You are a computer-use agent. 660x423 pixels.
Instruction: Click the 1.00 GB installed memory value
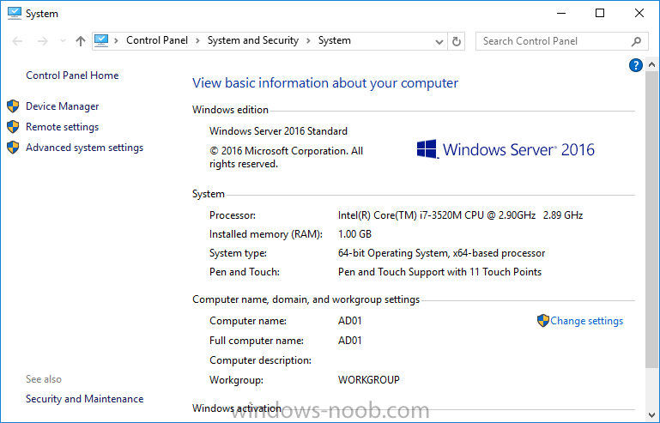(x=354, y=234)
